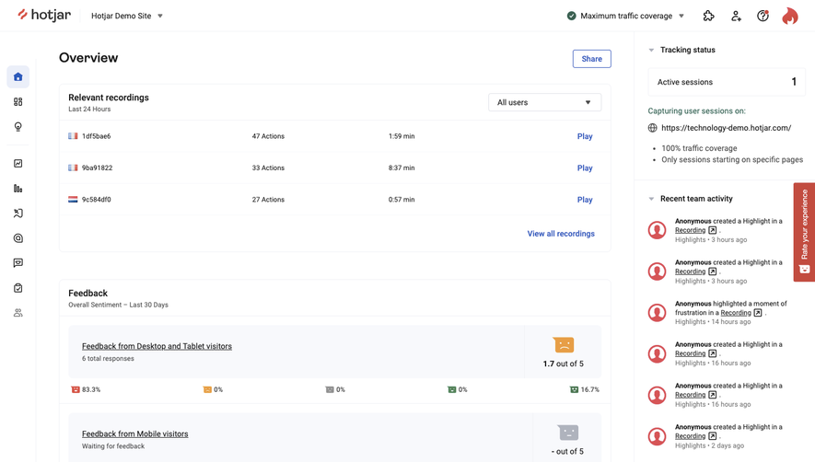This screenshot has width=815, height=462.
Task: Click recording ID 9ba91822
Action: [x=98, y=167]
